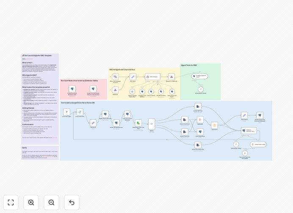This screenshot has height=213, width=293.
Task: Select Embeddings Ollama node in blue section
Action: (236, 144)
